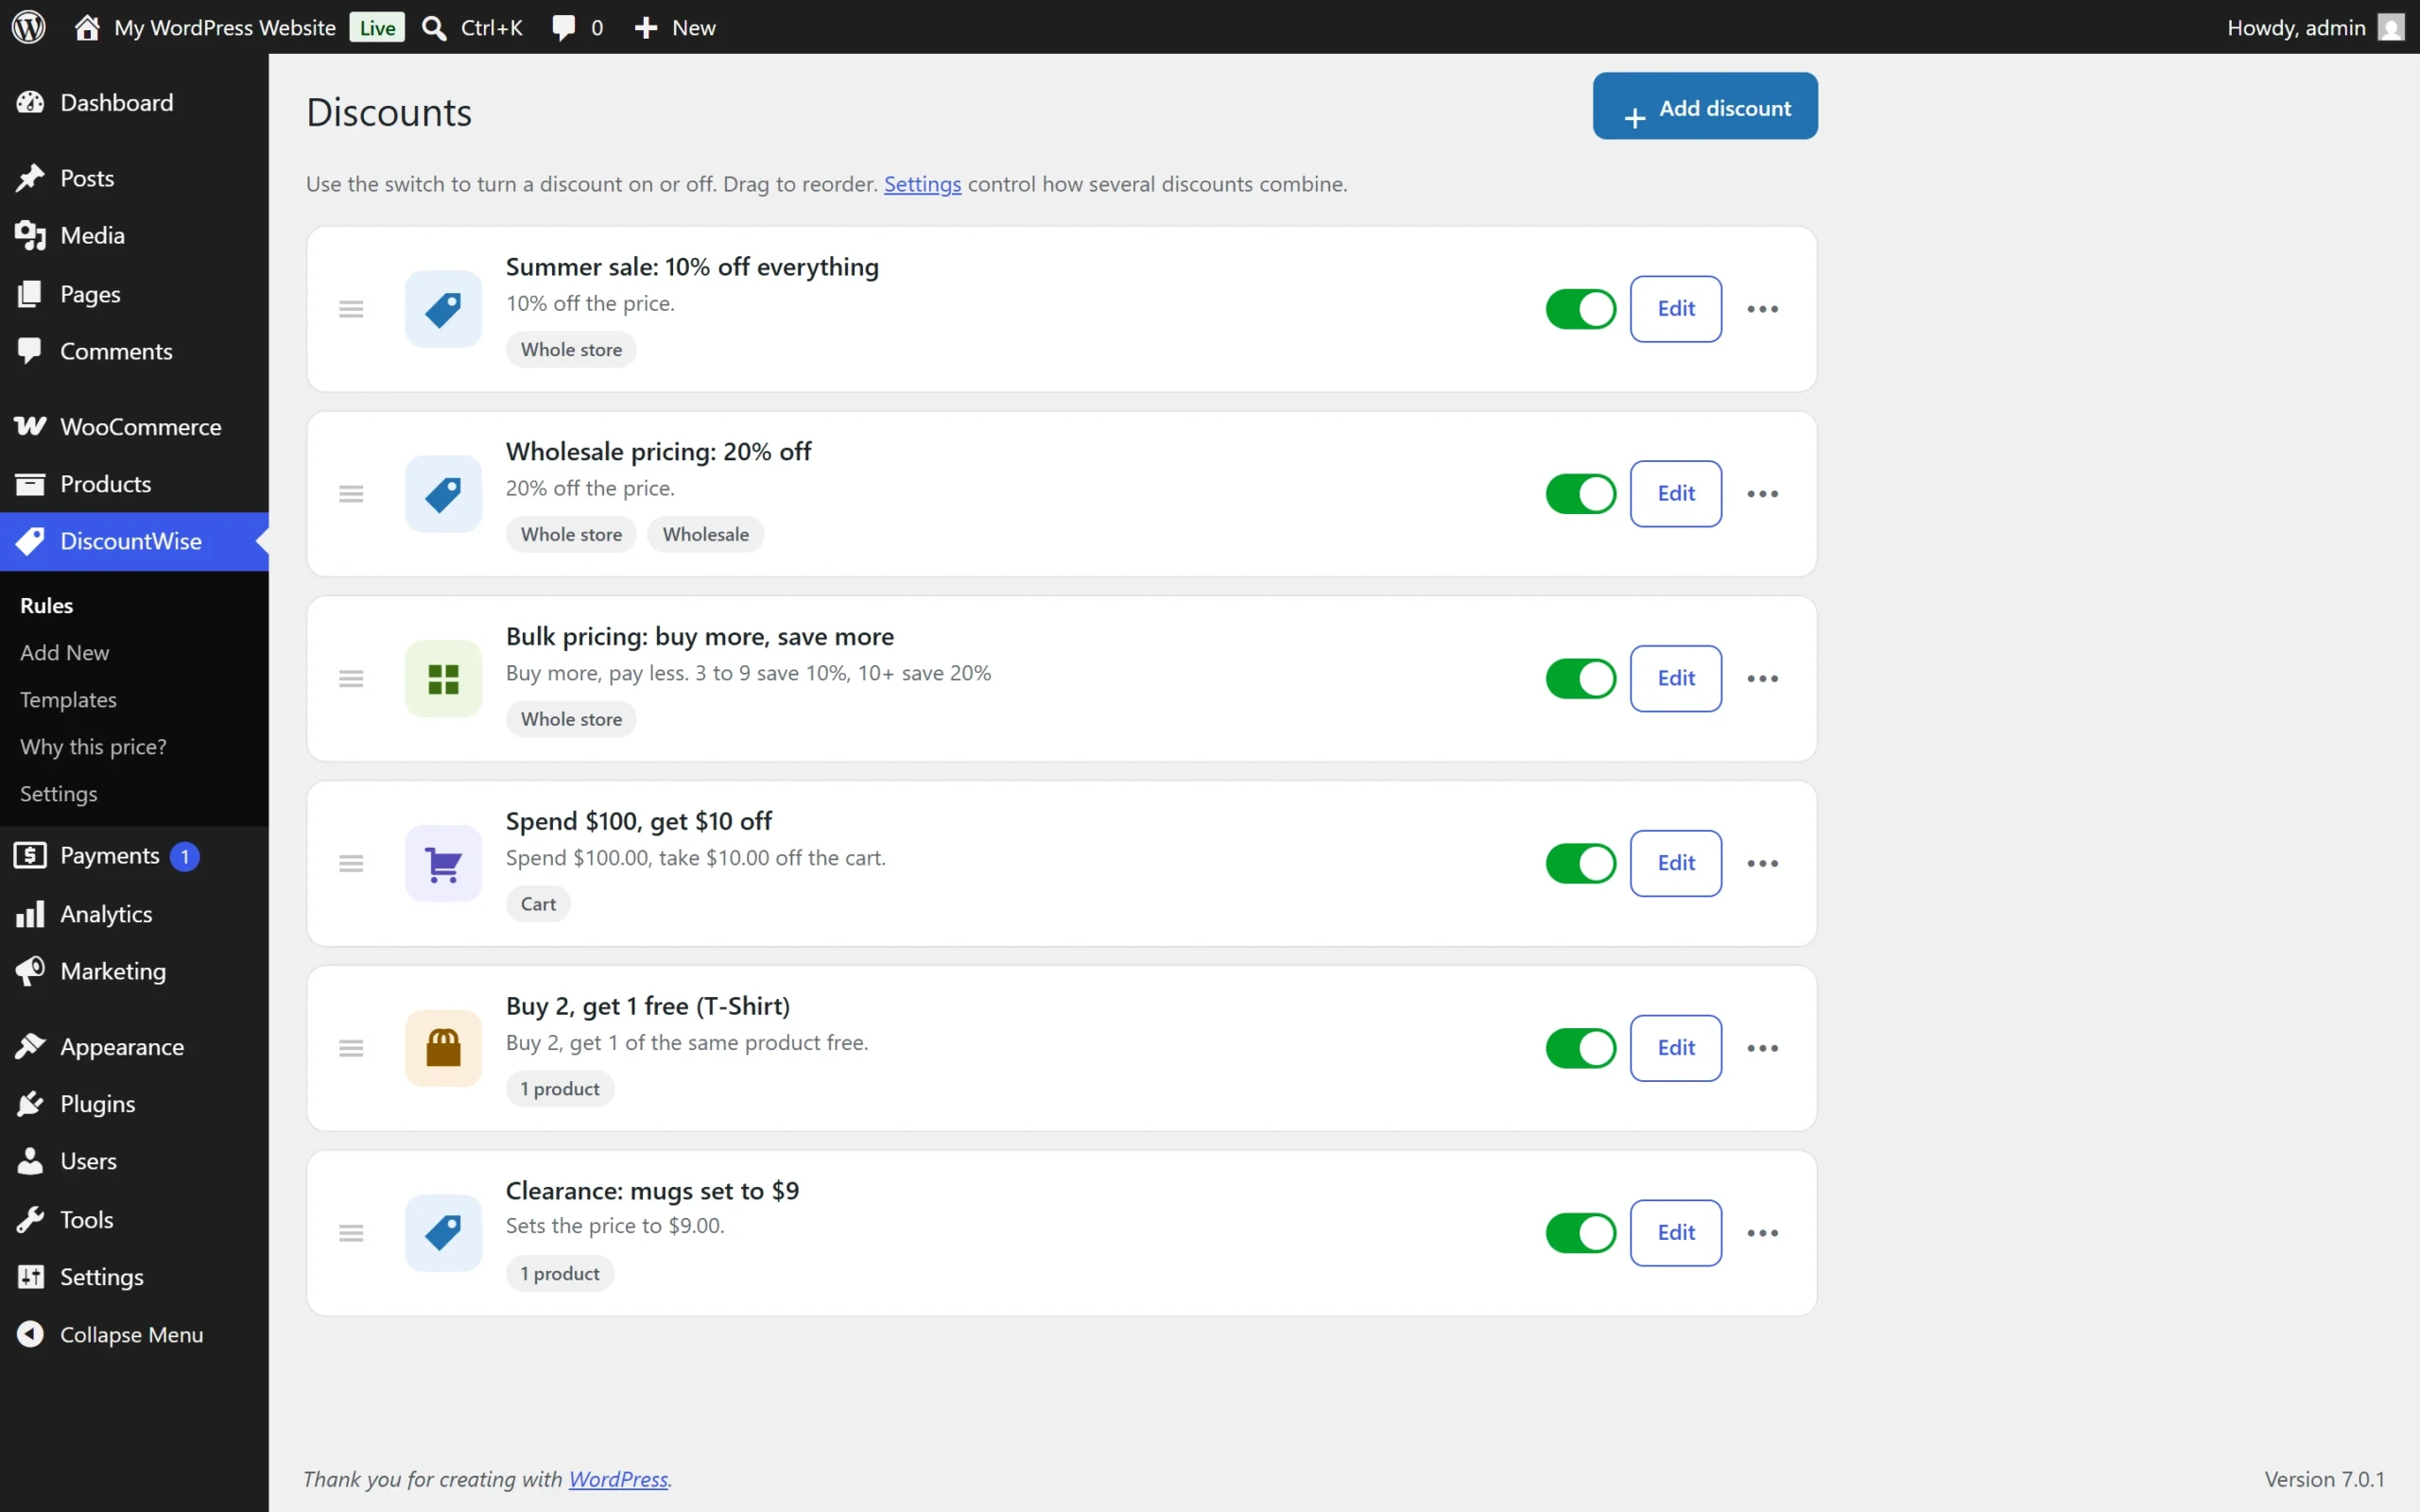Toggle the Buy 2 get 1 free switch
Screen dimensions: 2420x1512
1580,1048
